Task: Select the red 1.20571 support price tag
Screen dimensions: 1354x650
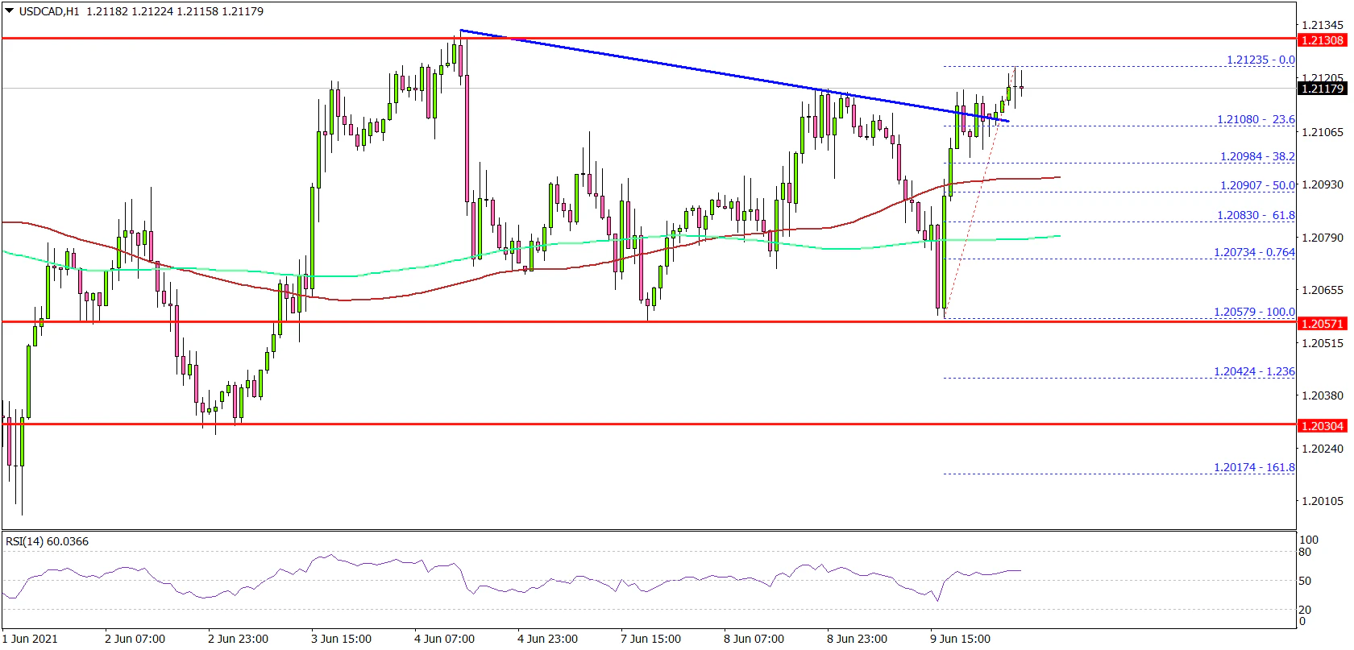Action: click(1323, 324)
